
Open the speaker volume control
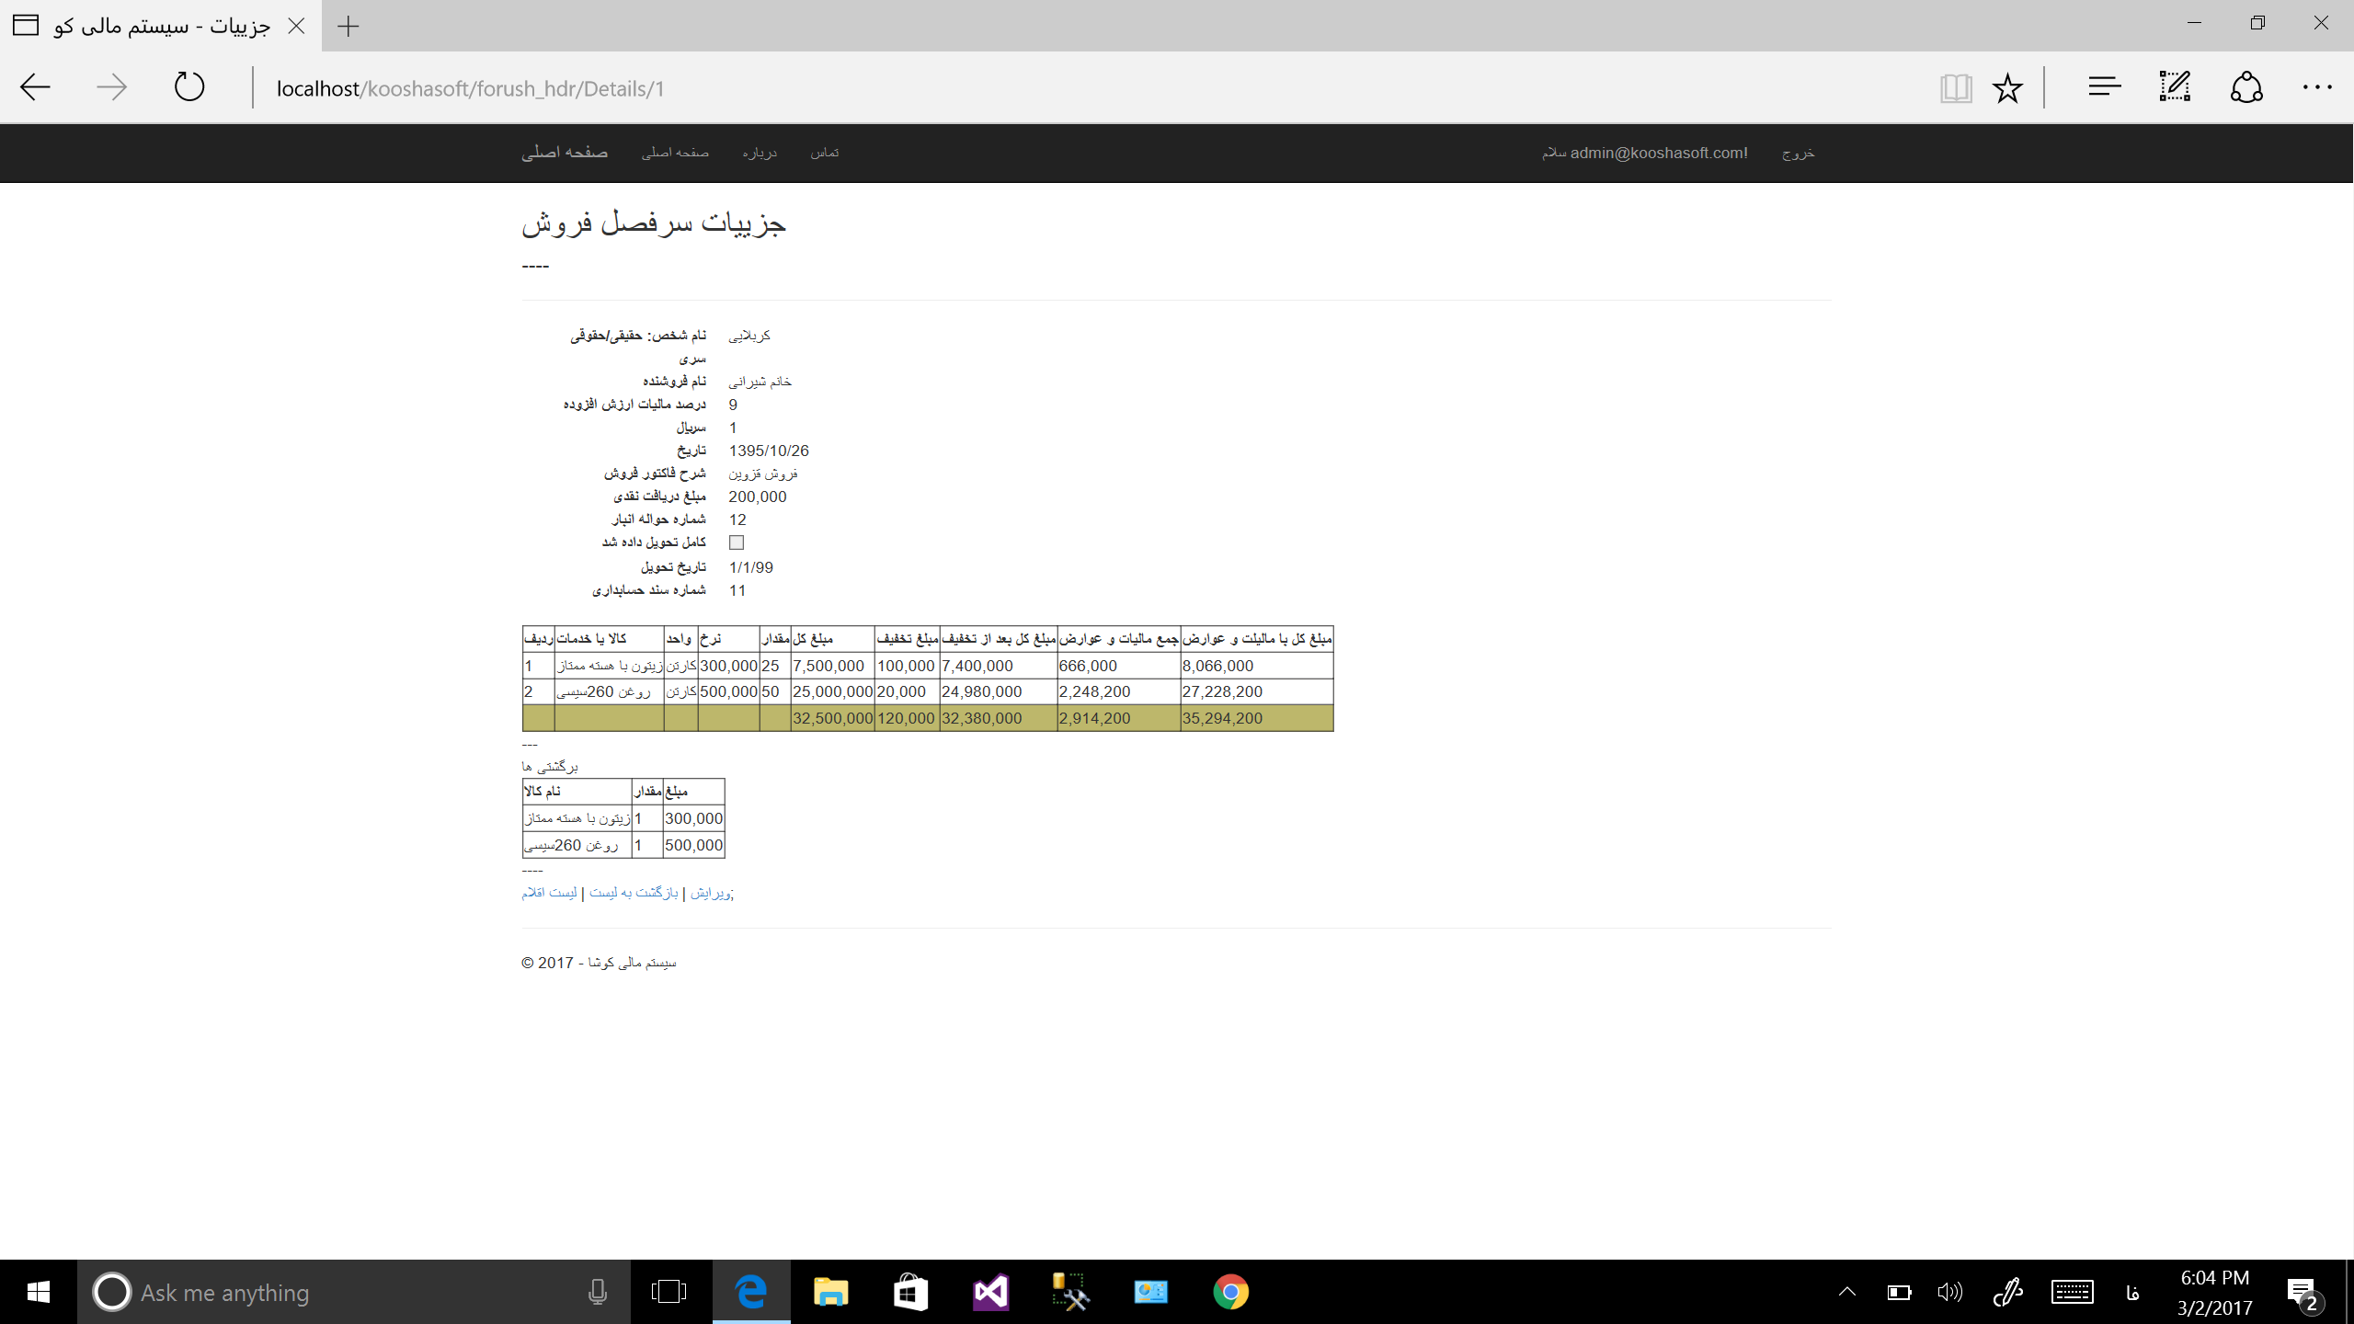[1949, 1292]
